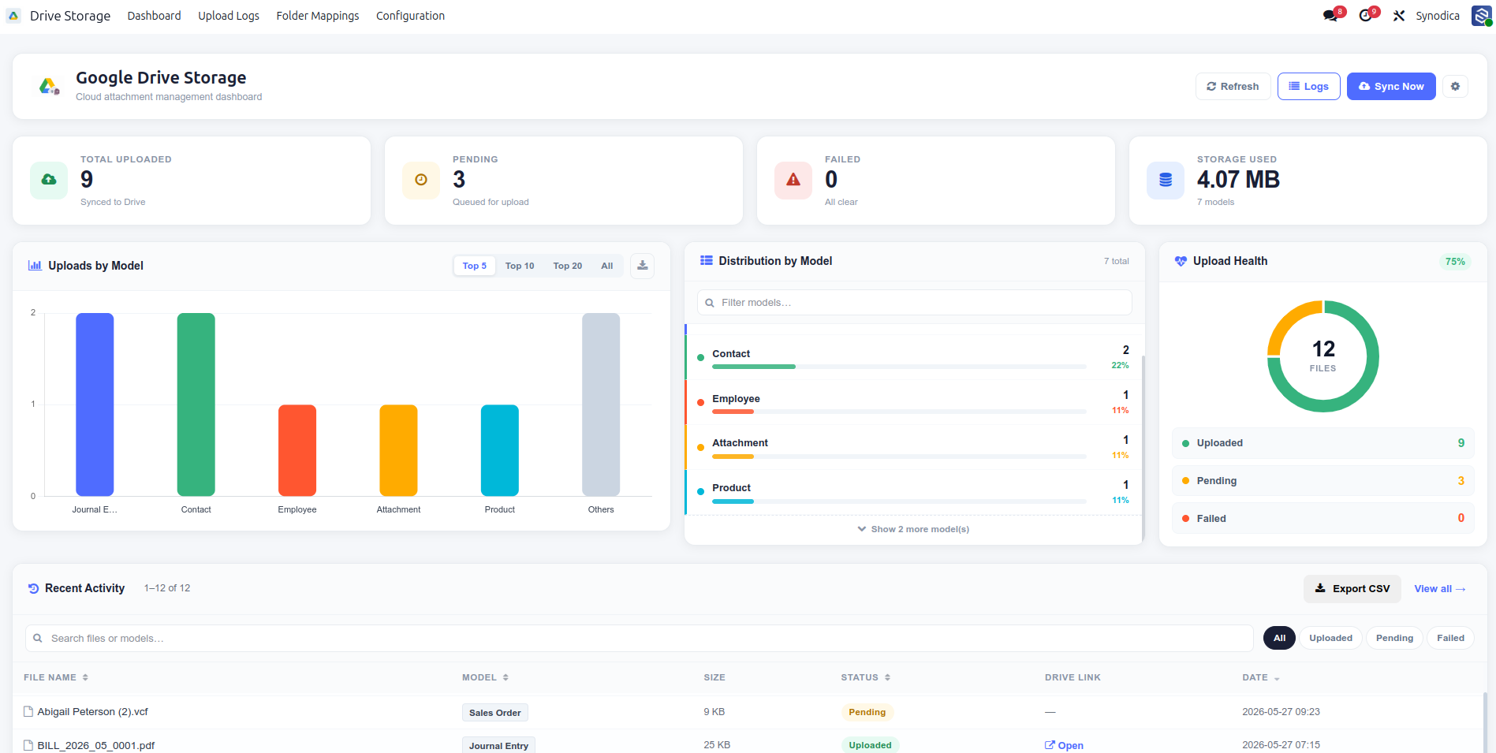Filter recent activity by Failed

(1450, 638)
